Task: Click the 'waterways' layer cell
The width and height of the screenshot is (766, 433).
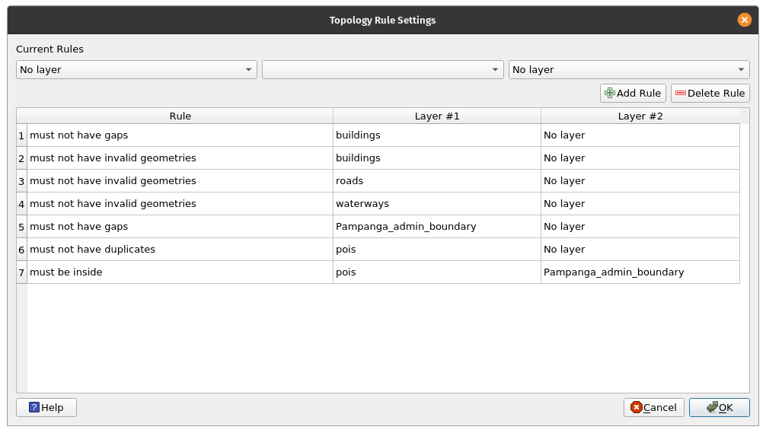Action: [x=437, y=204]
